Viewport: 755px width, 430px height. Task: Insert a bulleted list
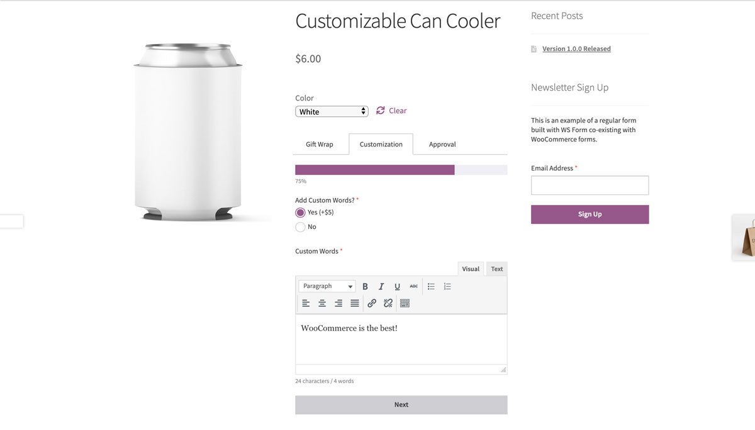(431, 286)
